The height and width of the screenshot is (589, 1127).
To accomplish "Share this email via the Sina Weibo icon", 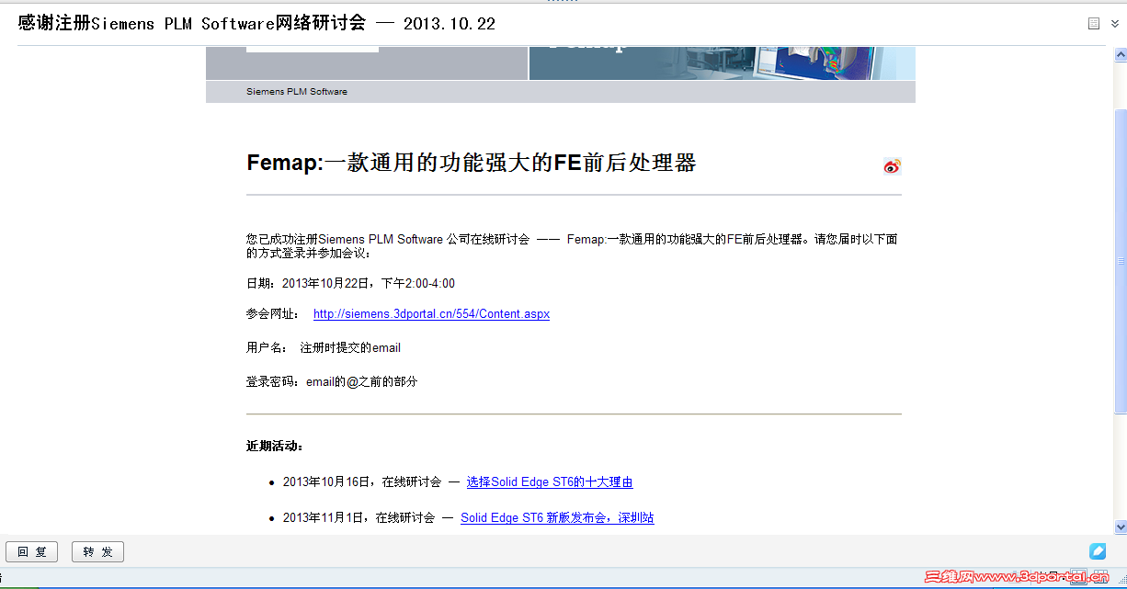I will [x=891, y=166].
